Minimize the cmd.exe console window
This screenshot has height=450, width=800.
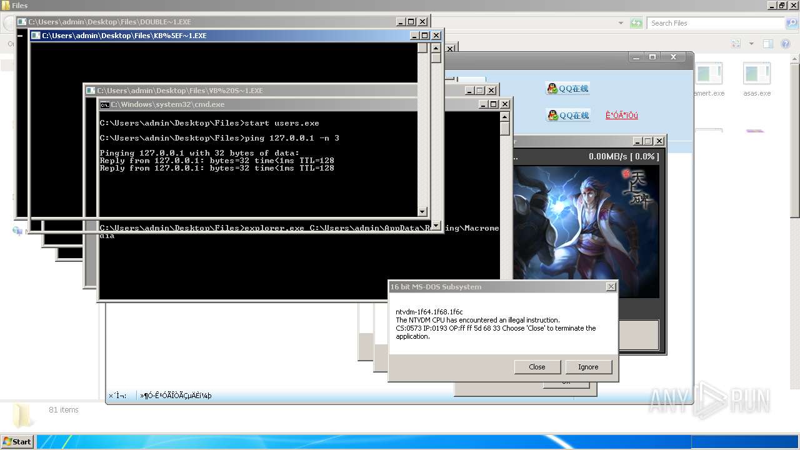pyautogui.click(x=484, y=104)
